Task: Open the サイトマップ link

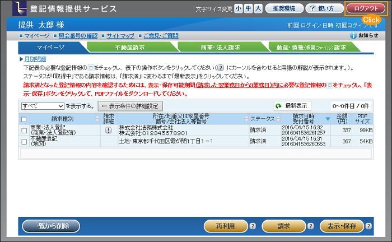Action: click(120, 36)
